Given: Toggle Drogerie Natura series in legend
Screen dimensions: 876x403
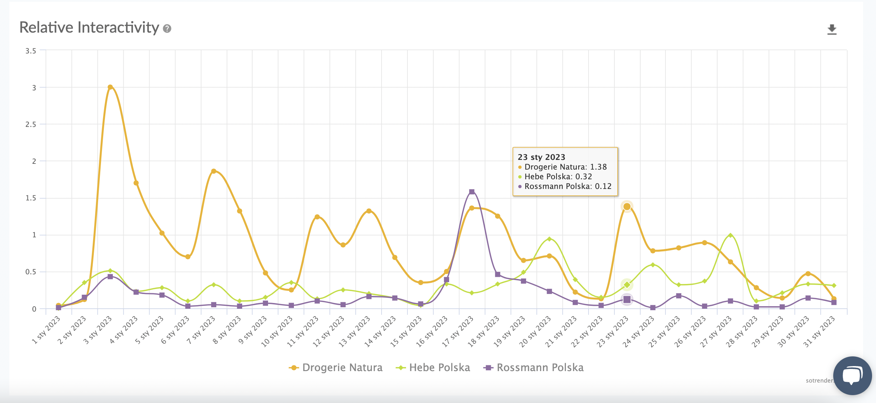Looking at the screenshot, I should (x=342, y=368).
